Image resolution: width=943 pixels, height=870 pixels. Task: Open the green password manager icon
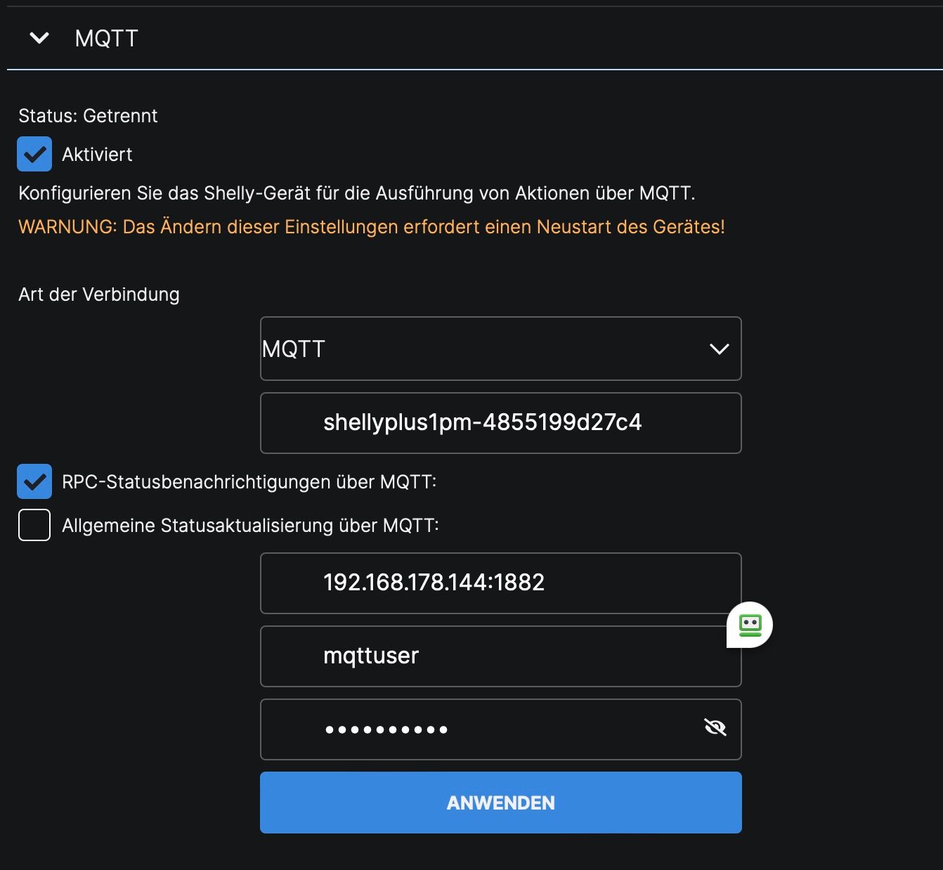click(x=750, y=625)
